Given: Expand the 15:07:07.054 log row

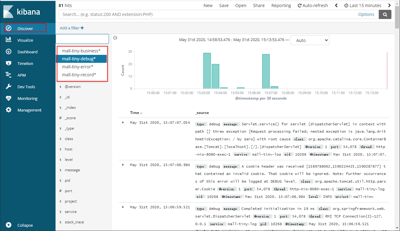Looking at the screenshot, I should [x=123, y=123].
